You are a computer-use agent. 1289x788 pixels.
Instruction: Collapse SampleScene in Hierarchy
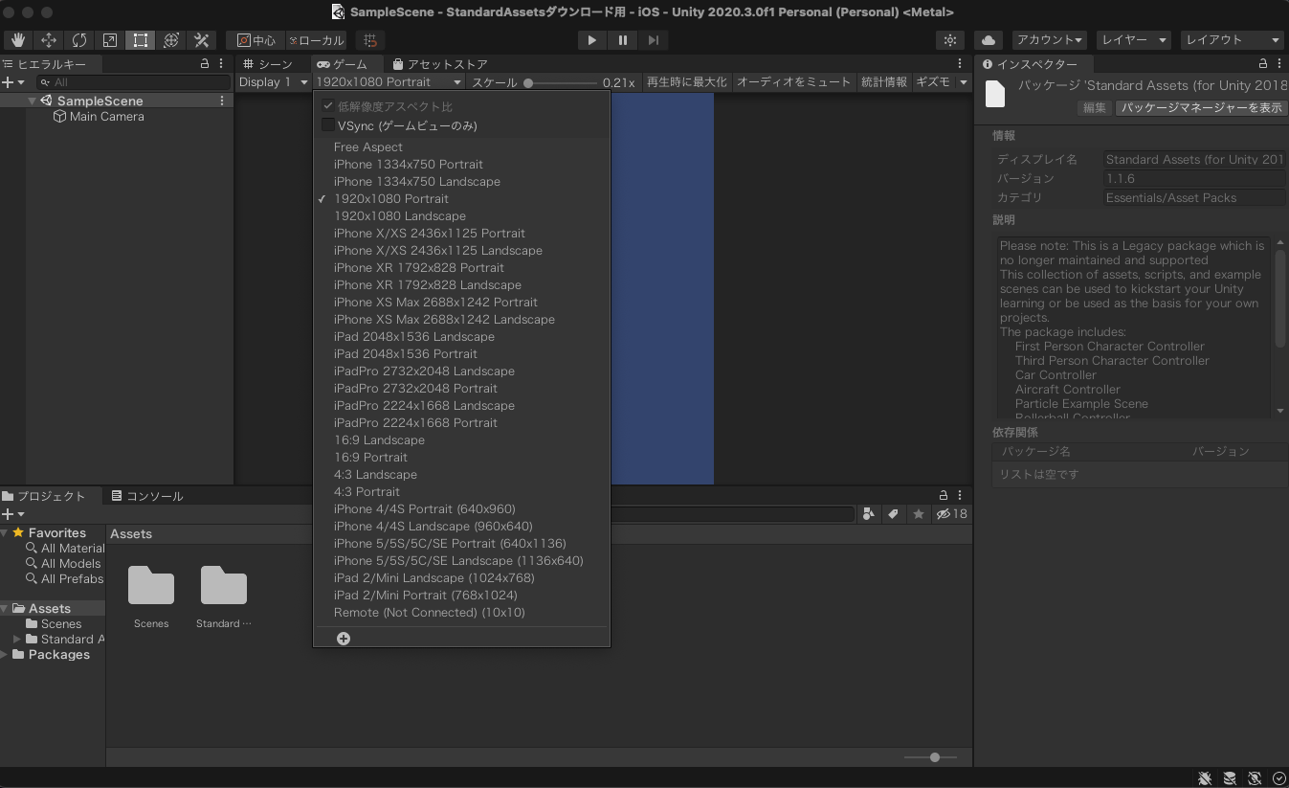tap(33, 101)
